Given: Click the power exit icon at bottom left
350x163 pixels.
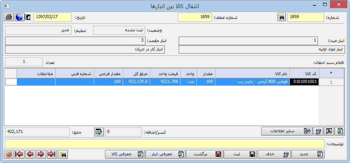Looking at the screenshot, I should point(9,154).
